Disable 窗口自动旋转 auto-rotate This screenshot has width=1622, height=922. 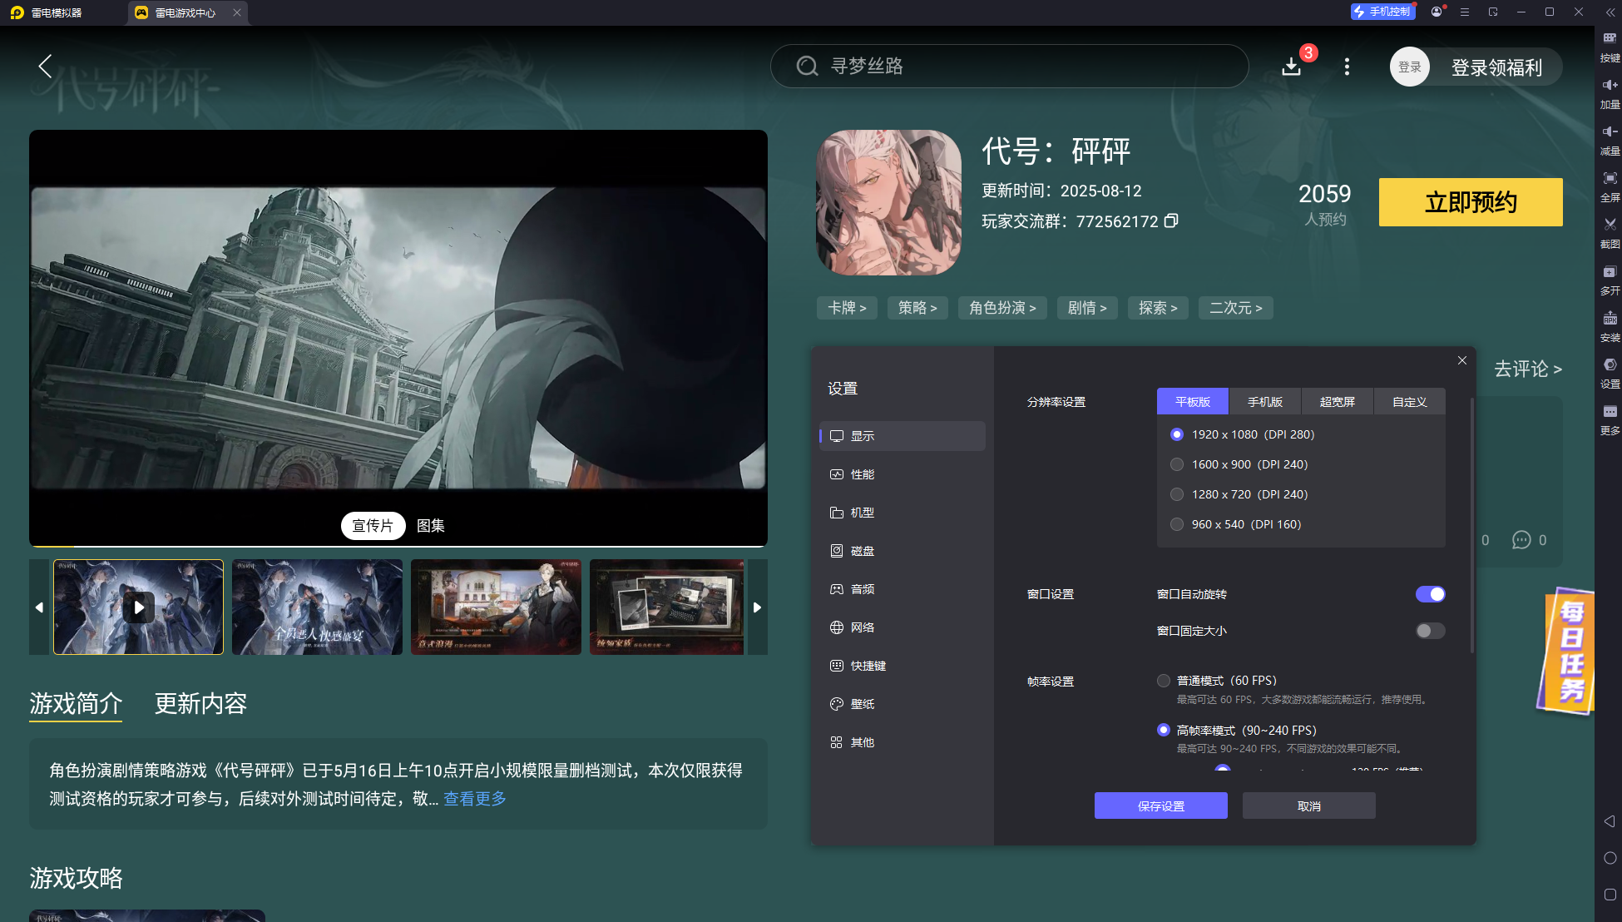coord(1430,593)
